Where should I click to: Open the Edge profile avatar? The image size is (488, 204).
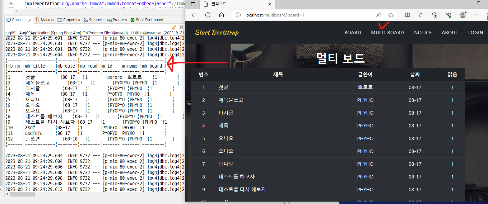(463, 15)
